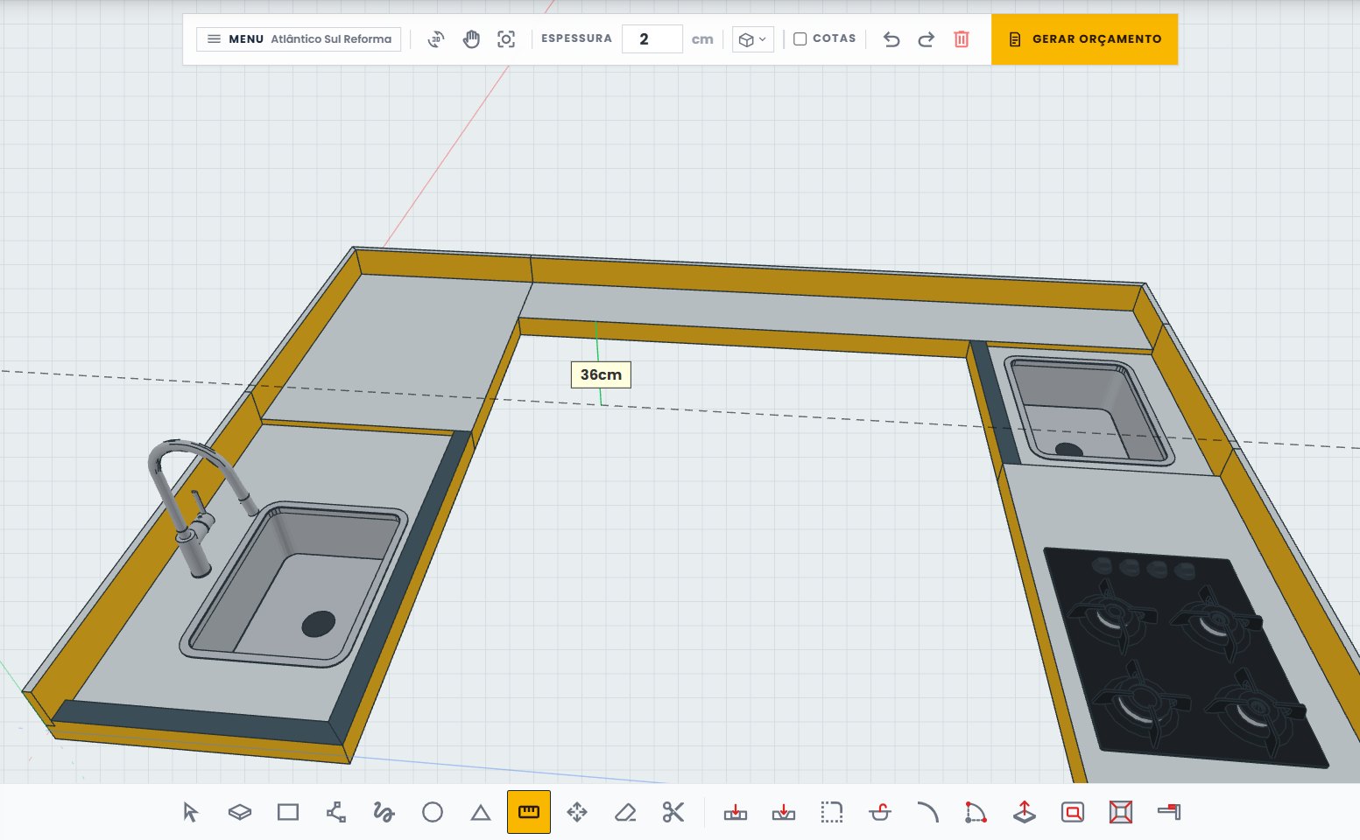Click the focus frame zoom-fit icon
The height and width of the screenshot is (840, 1360).
pyautogui.click(x=506, y=39)
